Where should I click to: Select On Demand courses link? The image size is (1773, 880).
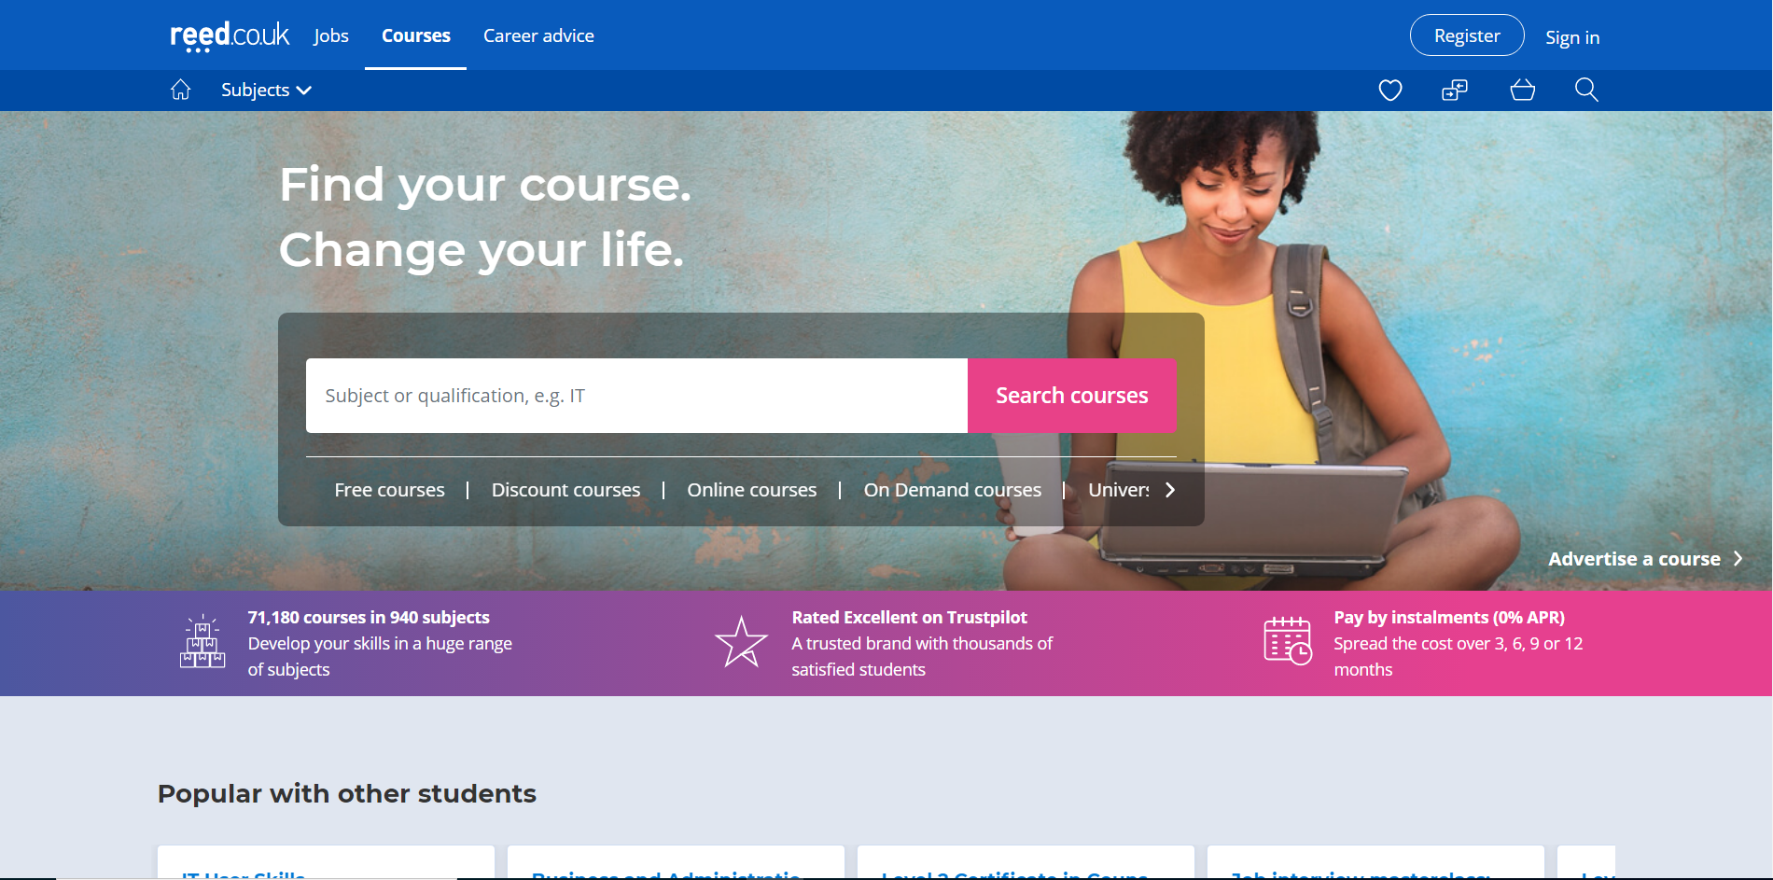952,490
